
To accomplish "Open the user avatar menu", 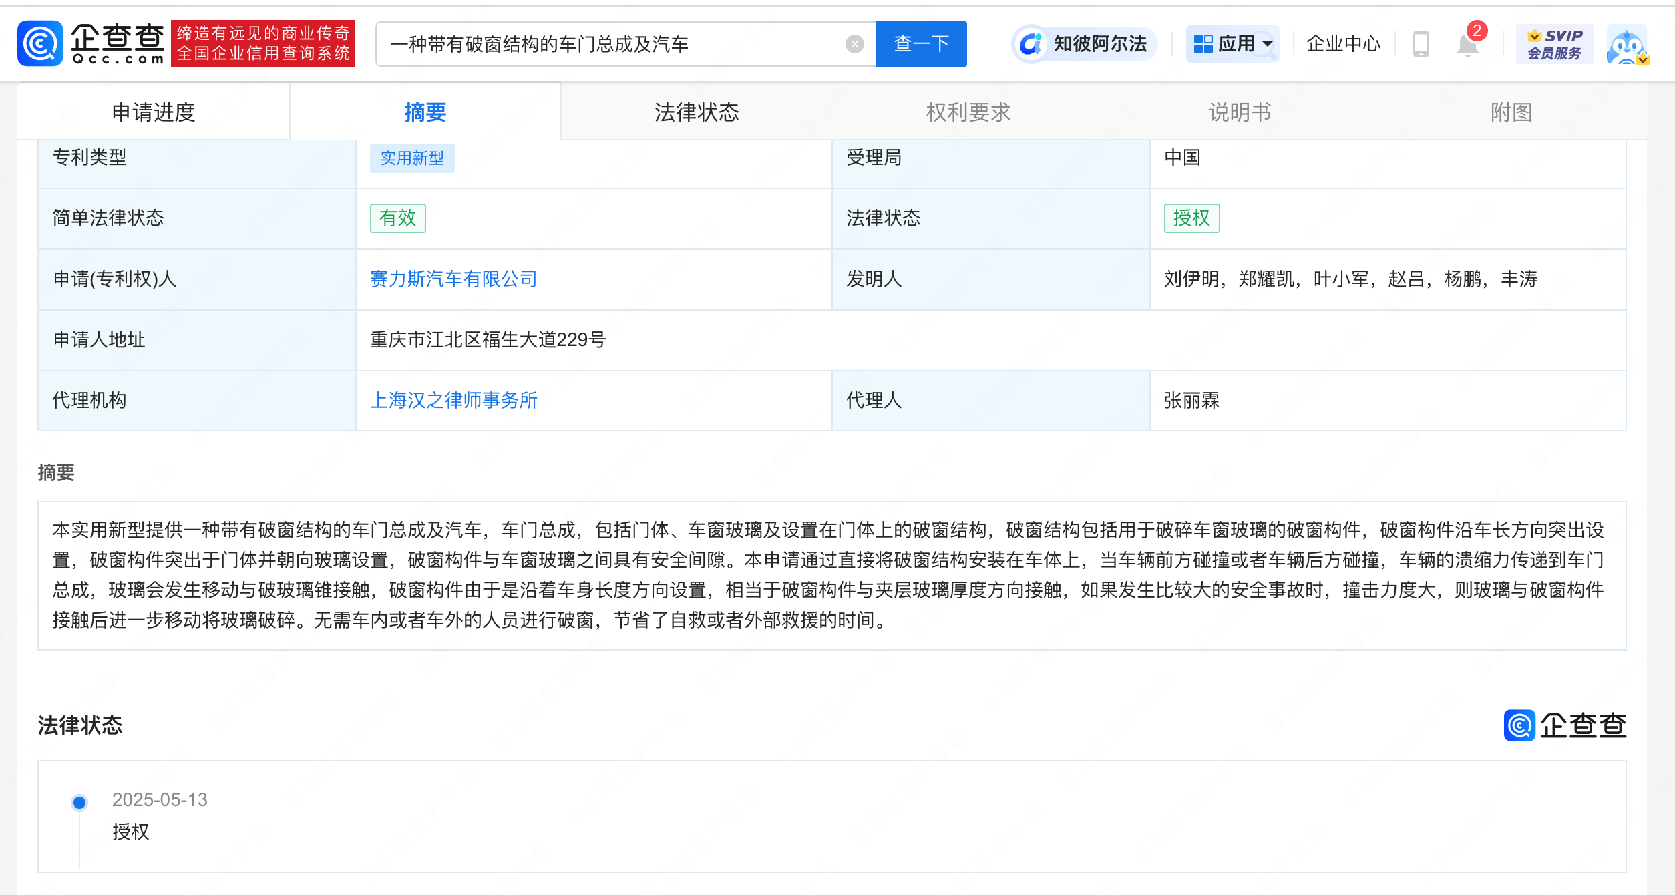I will [x=1628, y=44].
